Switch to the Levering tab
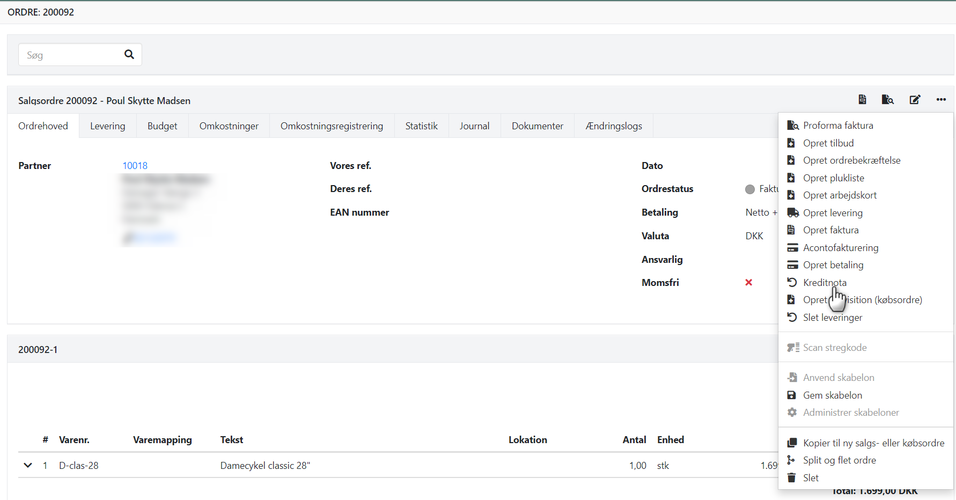 [x=107, y=126]
